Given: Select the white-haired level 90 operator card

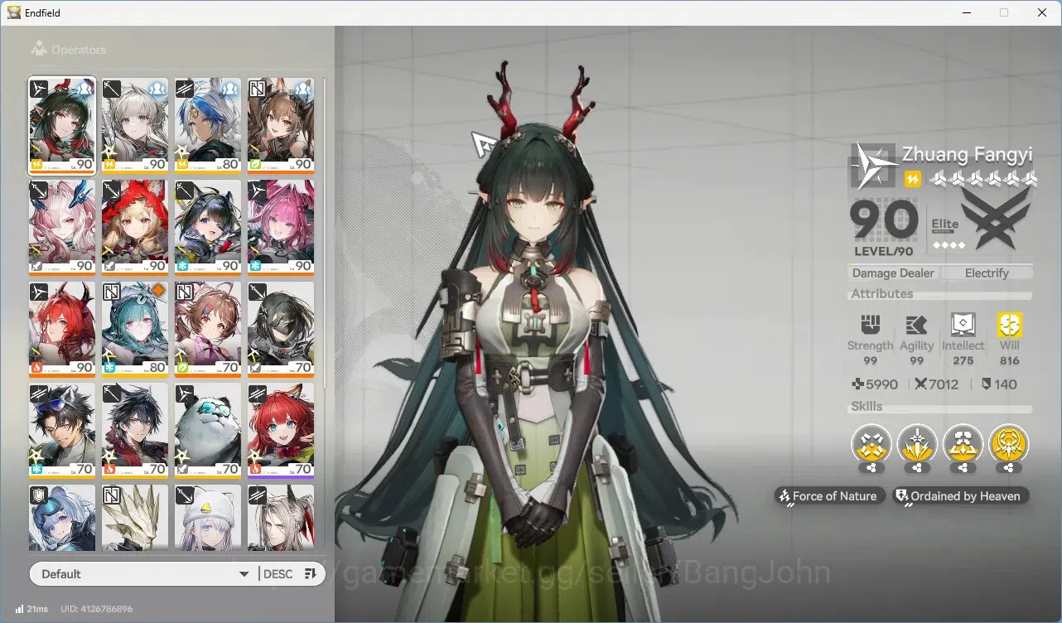Looking at the screenshot, I should [135, 125].
